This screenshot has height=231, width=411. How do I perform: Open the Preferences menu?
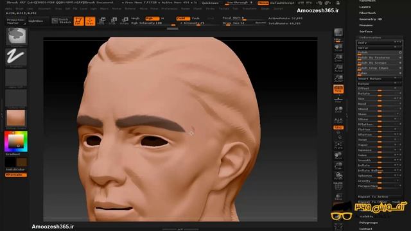(x=170, y=8)
